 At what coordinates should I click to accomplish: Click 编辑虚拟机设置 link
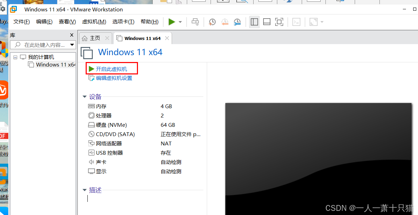point(114,78)
